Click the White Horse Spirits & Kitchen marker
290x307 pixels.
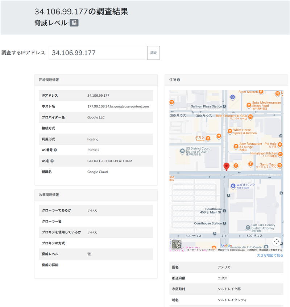coord(229,131)
